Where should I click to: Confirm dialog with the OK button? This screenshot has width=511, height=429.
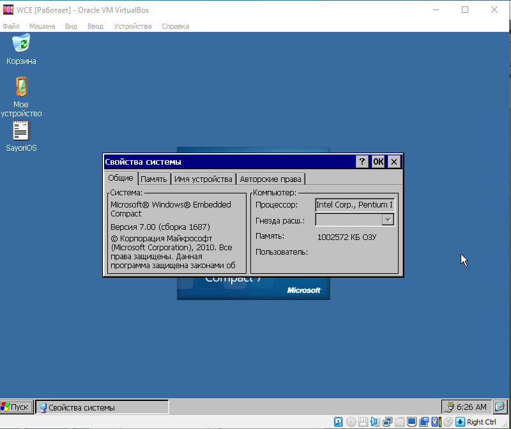click(378, 162)
